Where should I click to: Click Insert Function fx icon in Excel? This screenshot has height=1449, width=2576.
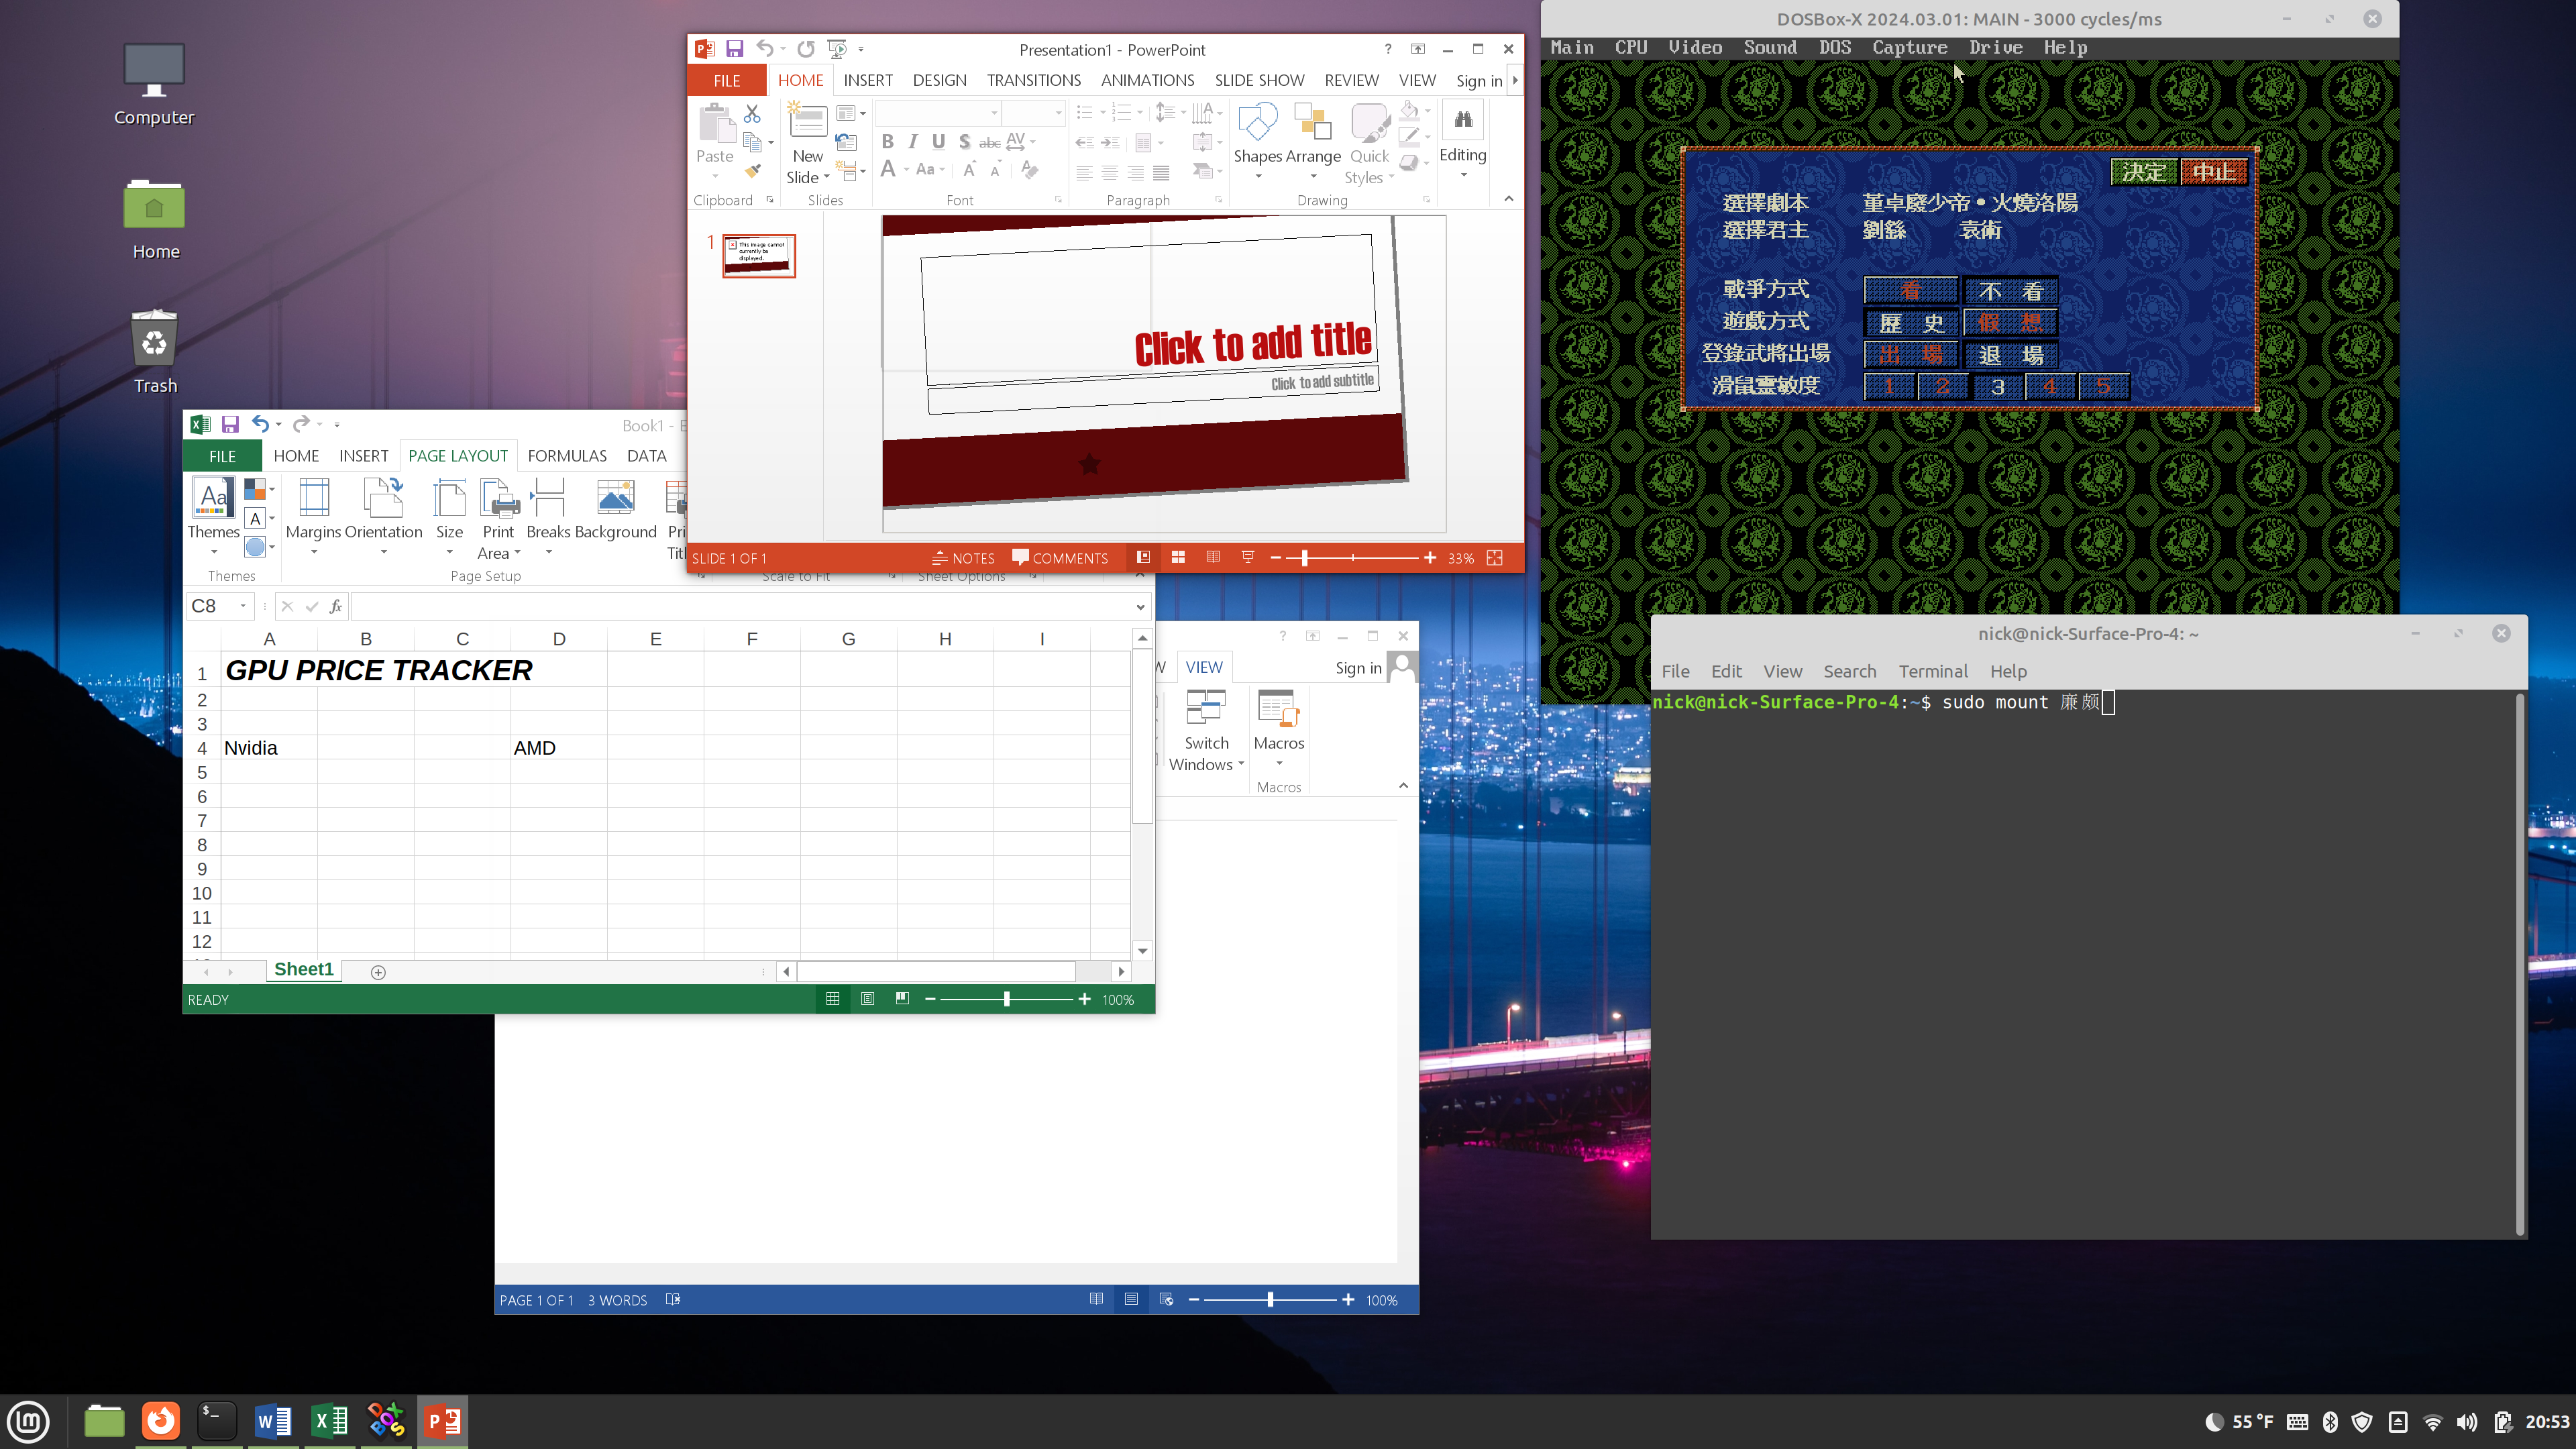click(x=336, y=606)
